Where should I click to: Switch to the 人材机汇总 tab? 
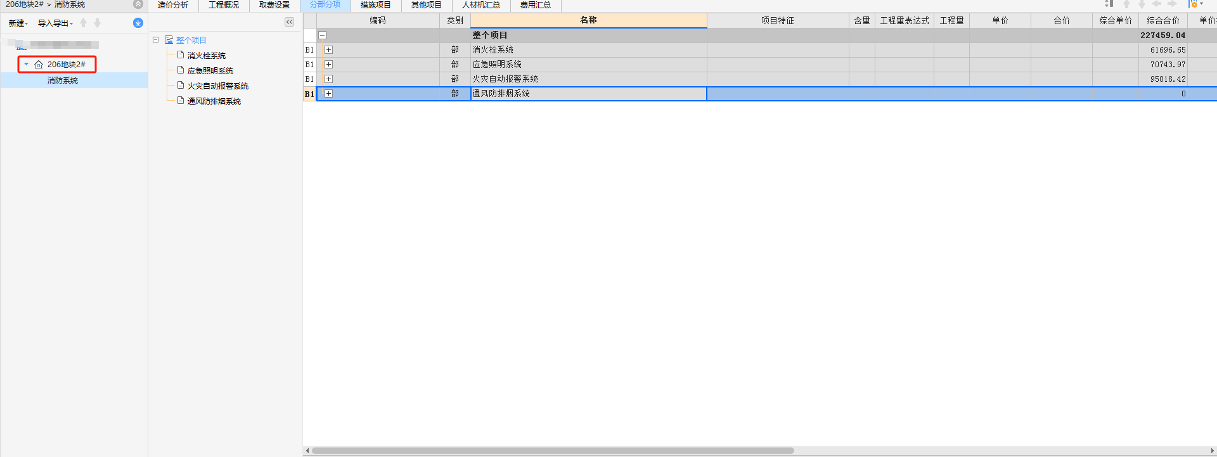pyautogui.click(x=481, y=5)
